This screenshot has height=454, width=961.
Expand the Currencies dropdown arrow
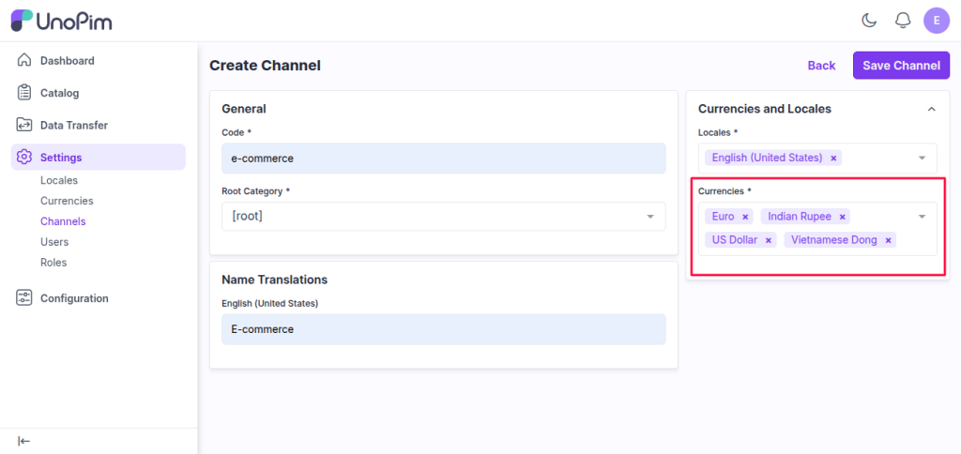pyautogui.click(x=922, y=217)
